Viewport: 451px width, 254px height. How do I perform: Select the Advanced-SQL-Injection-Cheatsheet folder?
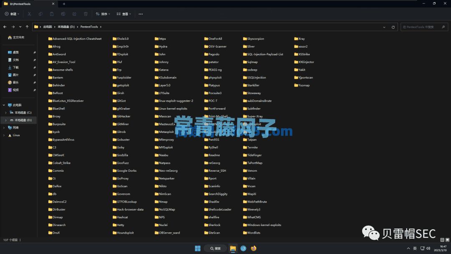[75, 38]
